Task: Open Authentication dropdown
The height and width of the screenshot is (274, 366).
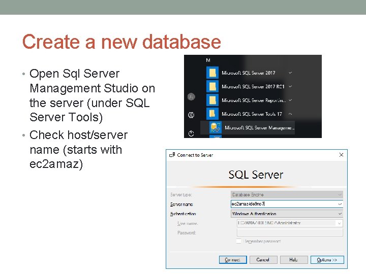Action: coord(287,214)
